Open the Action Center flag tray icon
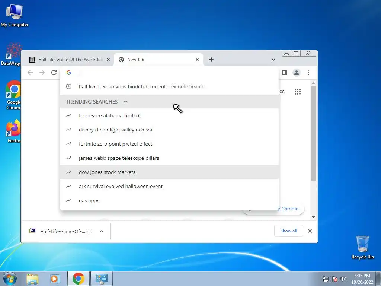The height and width of the screenshot is (286, 381). (x=334, y=279)
